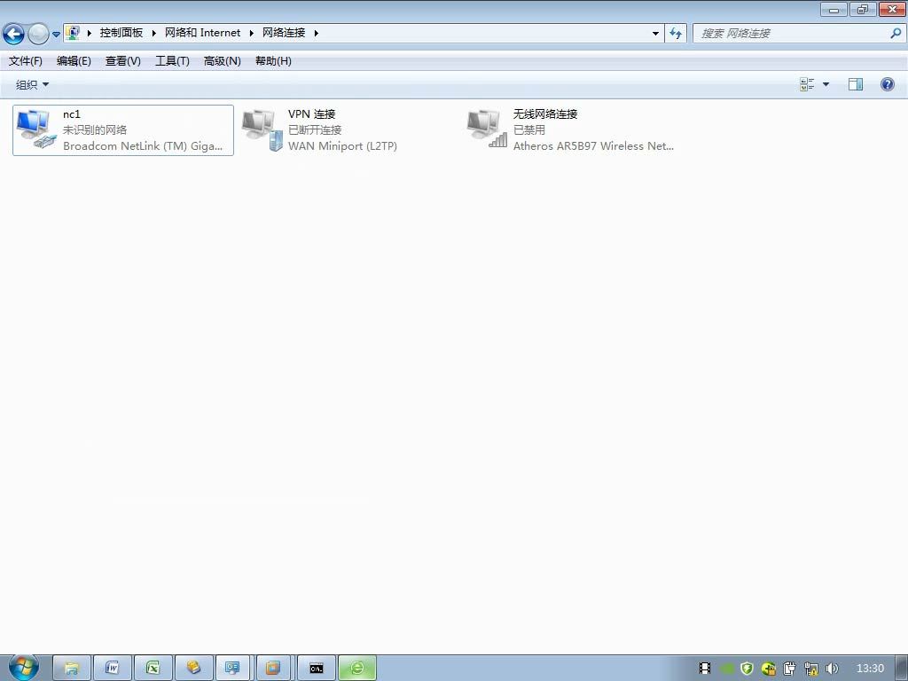Click the filmstrip tray icon
The height and width of the screenshot is (681, 908).
coord(705,669)
